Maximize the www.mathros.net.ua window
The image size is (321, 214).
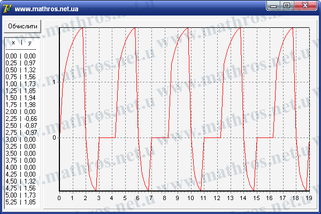[x=287, y=6]
